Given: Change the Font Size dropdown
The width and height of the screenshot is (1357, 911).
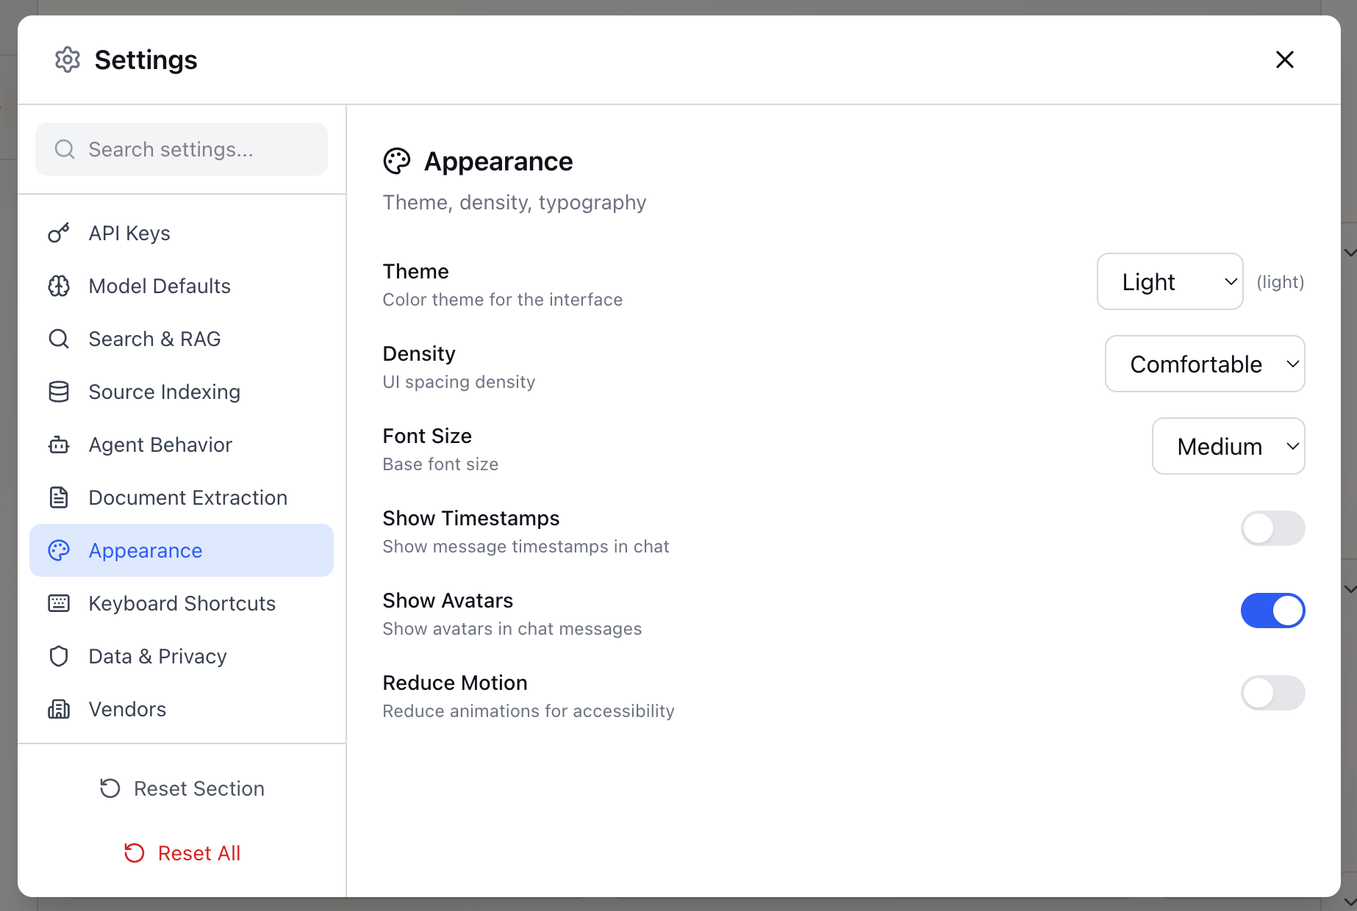Looking at the screenshot, I should point(1228,446).
